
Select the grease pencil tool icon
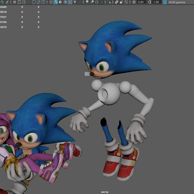click(7, 2)
